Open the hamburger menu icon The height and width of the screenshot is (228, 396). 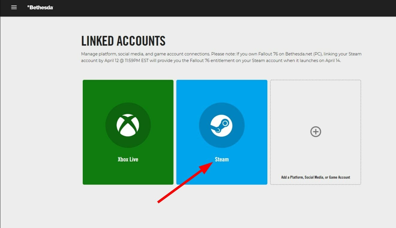(x=14, y=7)
